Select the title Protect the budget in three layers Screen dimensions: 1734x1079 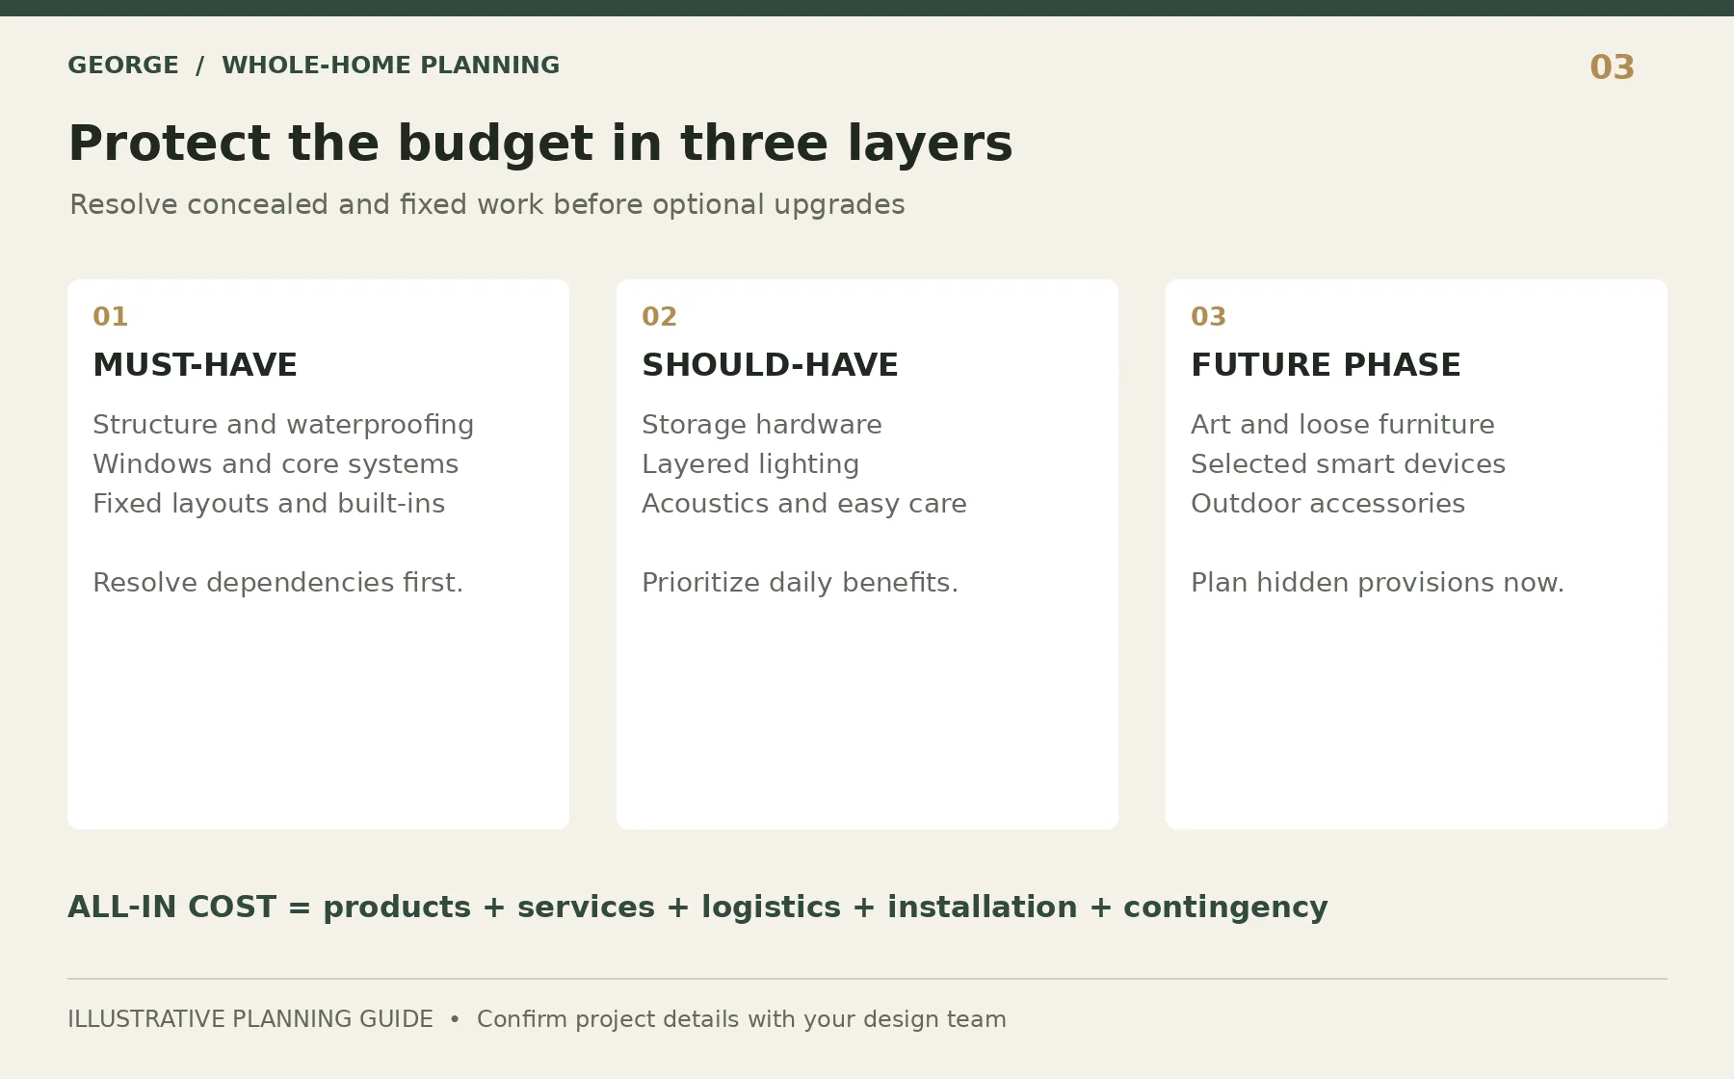coord(540,144)
